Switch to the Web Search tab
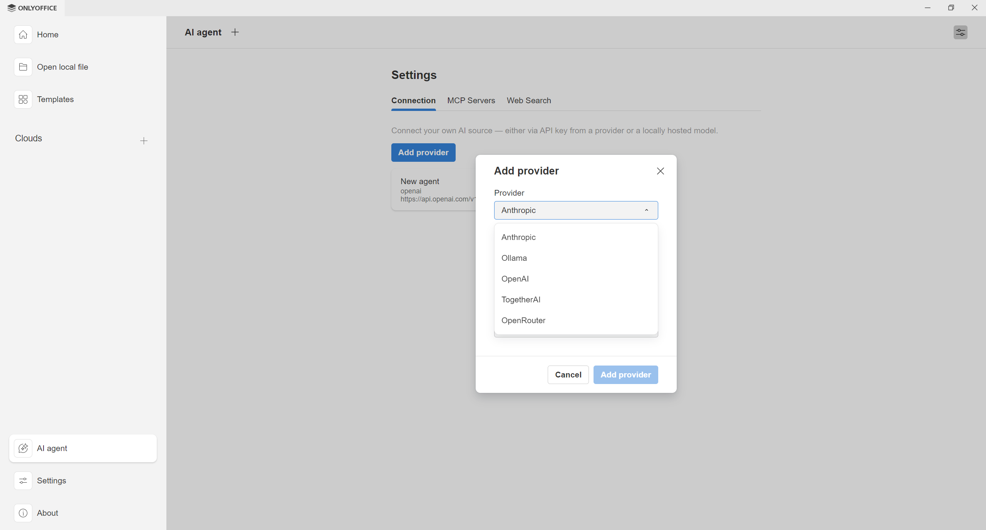 pyautogui.click(x=529, y=101)
